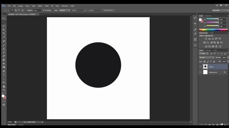Viewport: 229px width, 128px height.
Task: Select the Horizontal Type tool
Action: click(x=4, y=75)
